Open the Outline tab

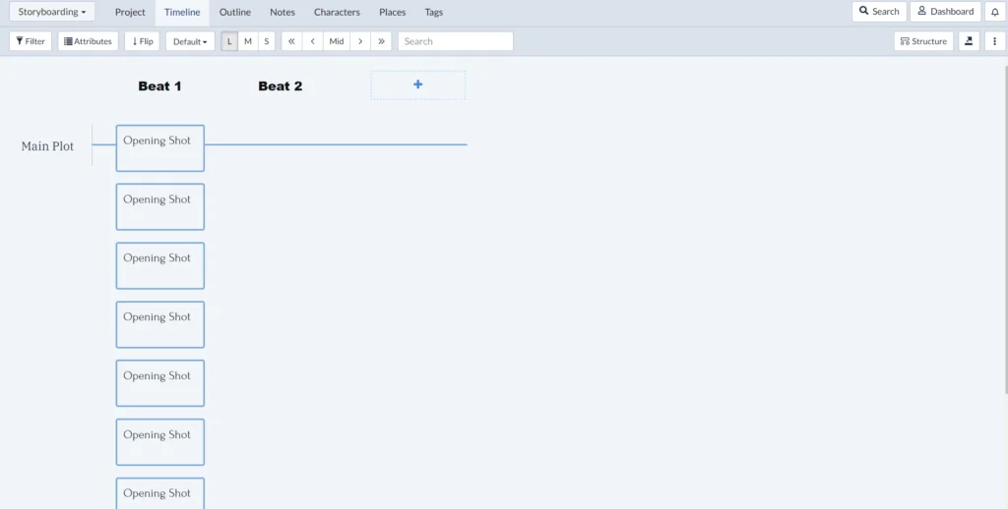(x=234, y=12)
